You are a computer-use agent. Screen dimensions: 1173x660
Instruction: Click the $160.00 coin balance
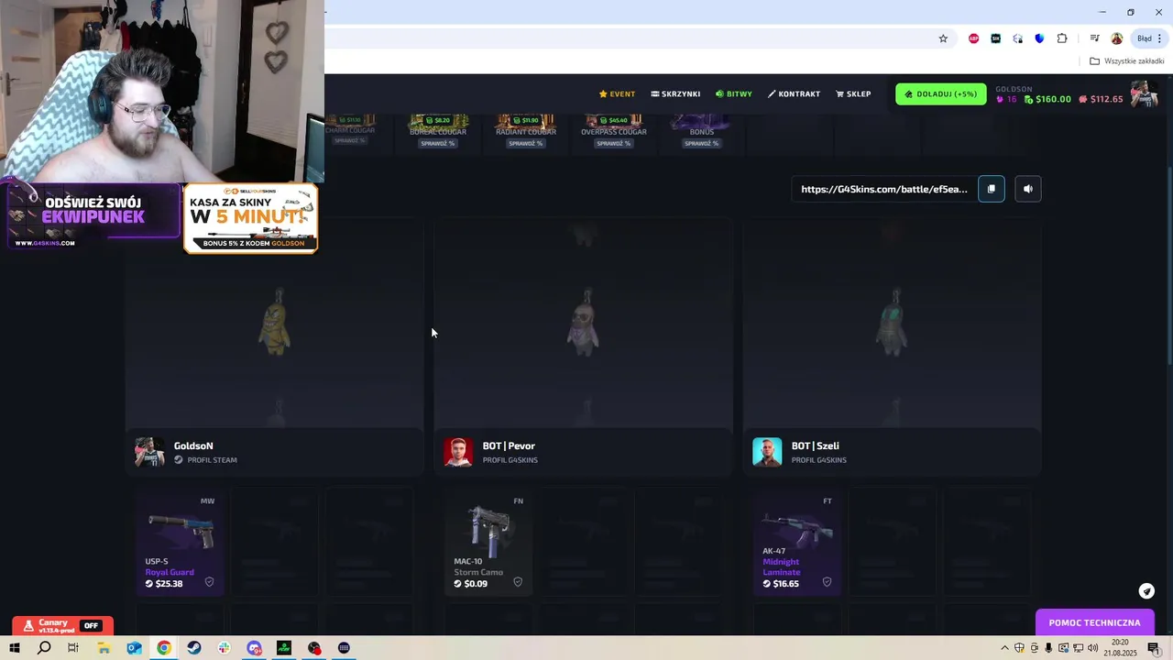click(x=1047, y=99)
